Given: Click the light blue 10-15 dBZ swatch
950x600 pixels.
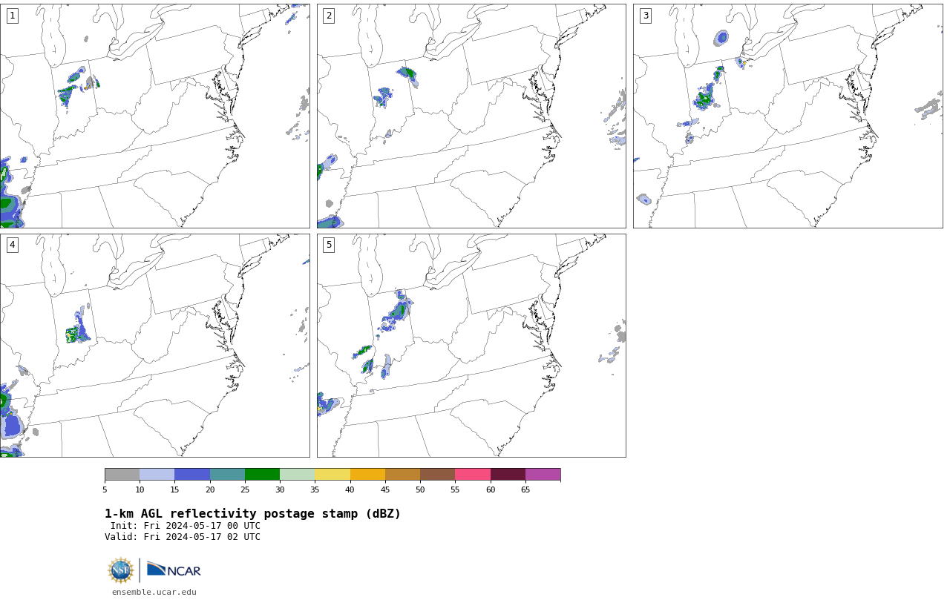Looking at the screenshot, I should [x=157, y=475].
